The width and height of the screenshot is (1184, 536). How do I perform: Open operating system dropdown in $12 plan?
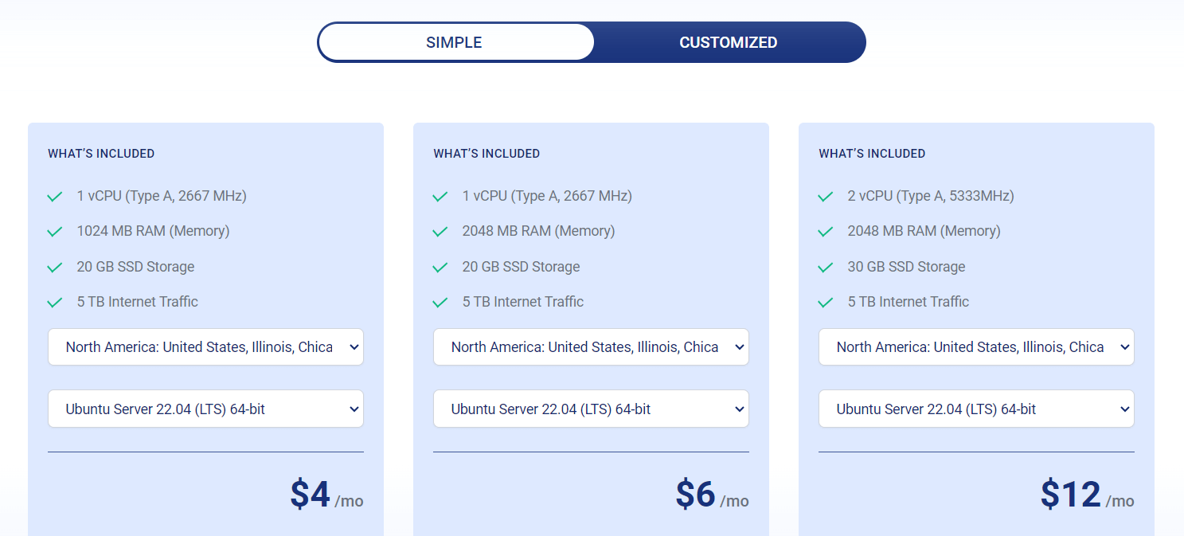pyautogui.click(x=976, y=409)
